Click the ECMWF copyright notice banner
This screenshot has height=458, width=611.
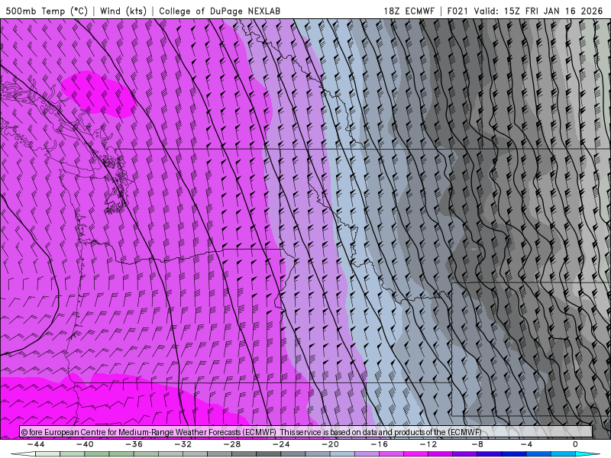pos(305,432)
